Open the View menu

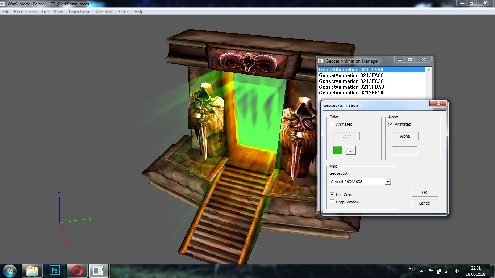tap(58, 12)
